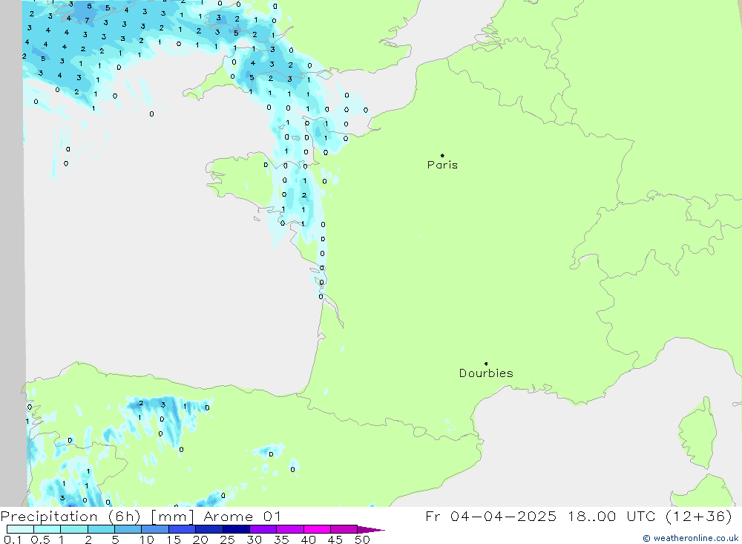Open the weatheronline.co.uk copyright link
Image resolution: width=742 pixels, height=544 pixels.
(x=690, y=538)
